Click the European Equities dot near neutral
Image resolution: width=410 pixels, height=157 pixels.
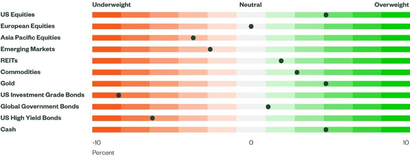click(251, 26)
